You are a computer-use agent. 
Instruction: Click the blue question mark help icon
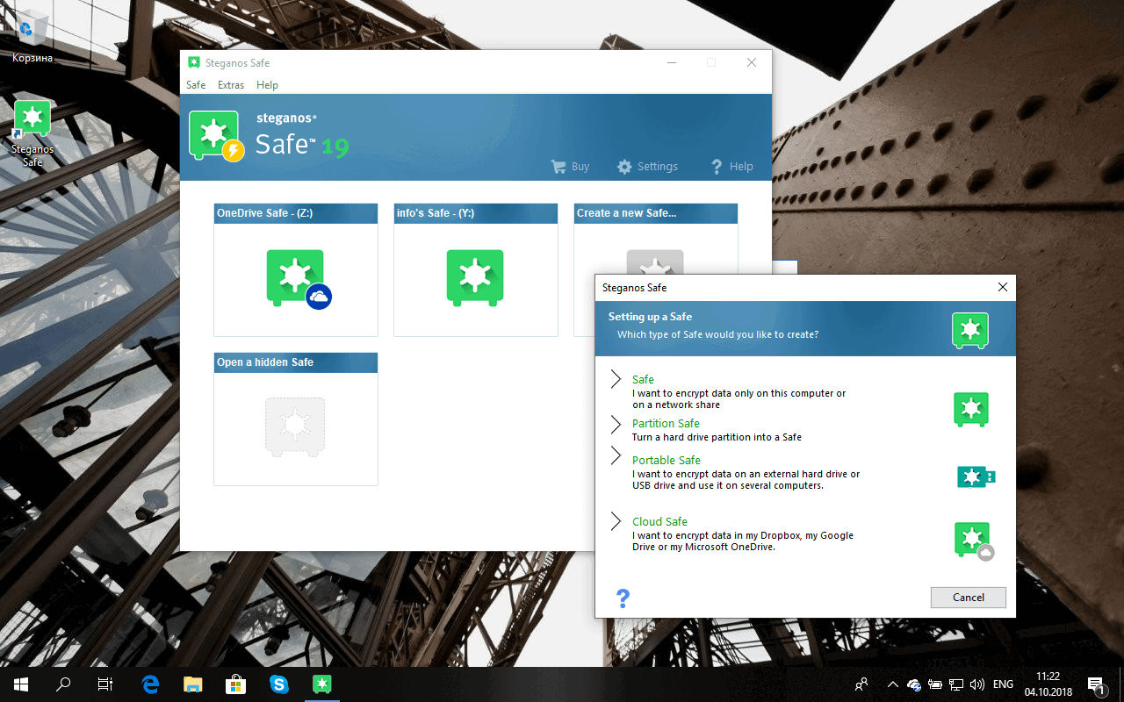tap(623, 598)
